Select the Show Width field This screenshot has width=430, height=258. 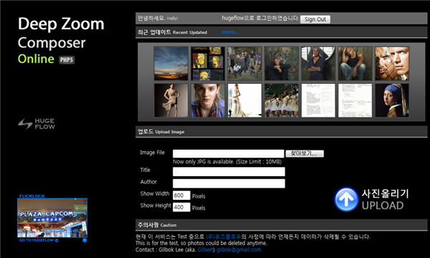(181, 195)
